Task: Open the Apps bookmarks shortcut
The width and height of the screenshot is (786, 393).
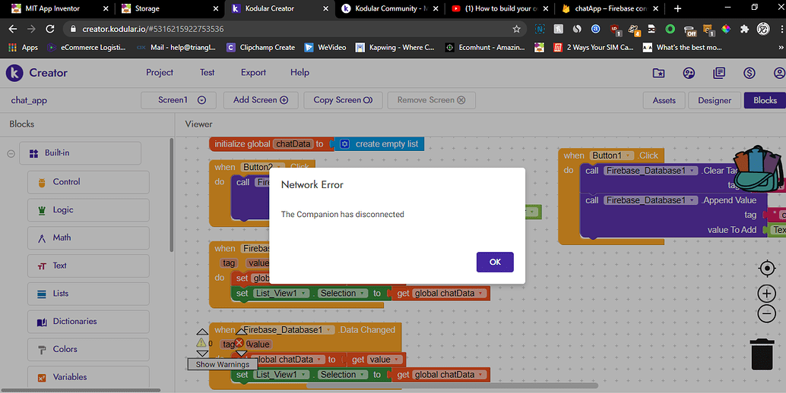Action: (23, 48)
